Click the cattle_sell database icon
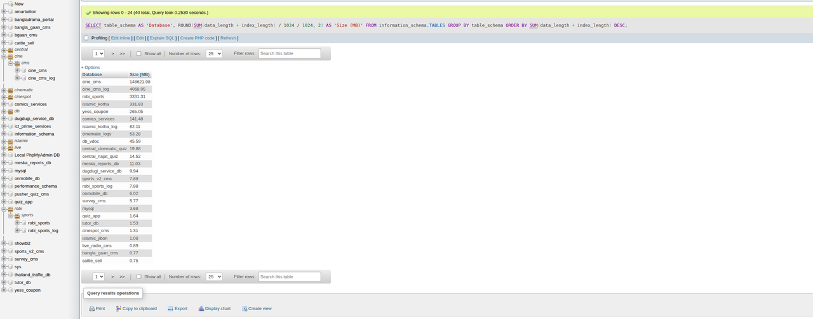The width and height of the screenshot is (813, 319). click(10, 43)
